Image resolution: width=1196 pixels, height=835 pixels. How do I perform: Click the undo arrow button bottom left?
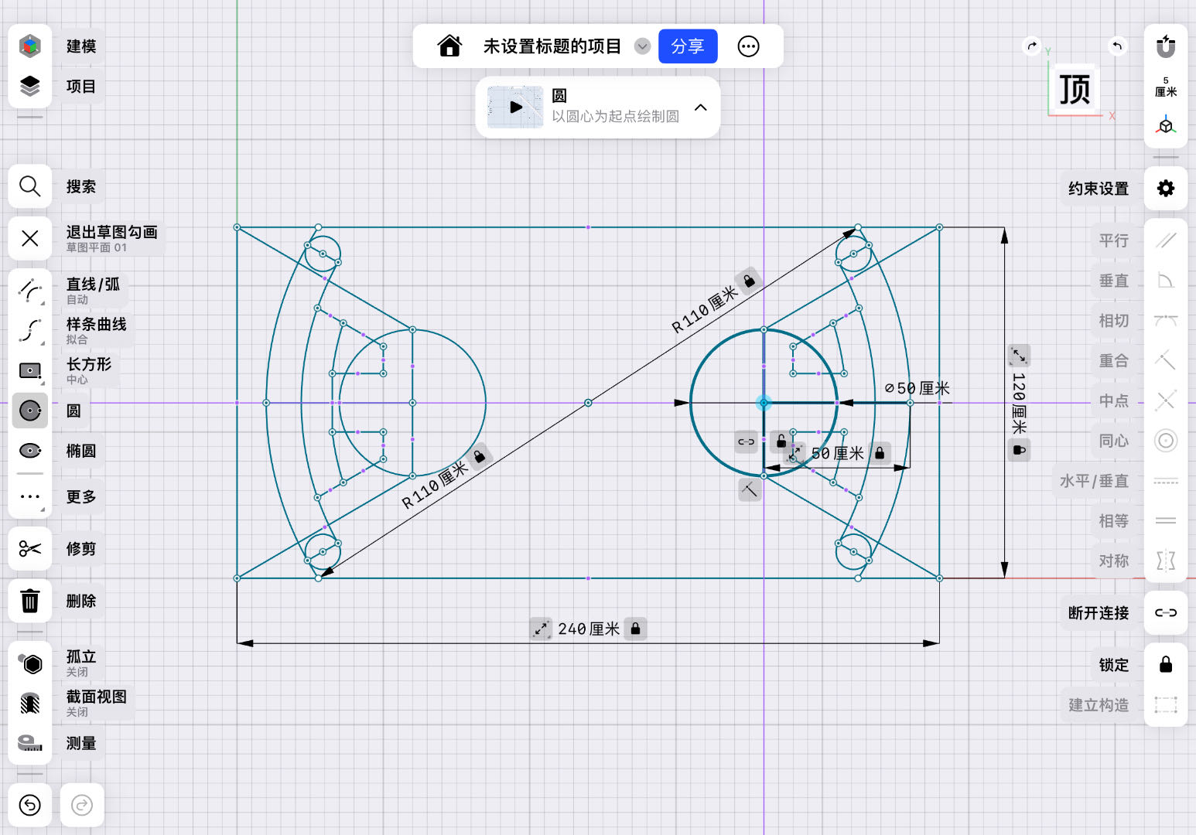point(30,805)
